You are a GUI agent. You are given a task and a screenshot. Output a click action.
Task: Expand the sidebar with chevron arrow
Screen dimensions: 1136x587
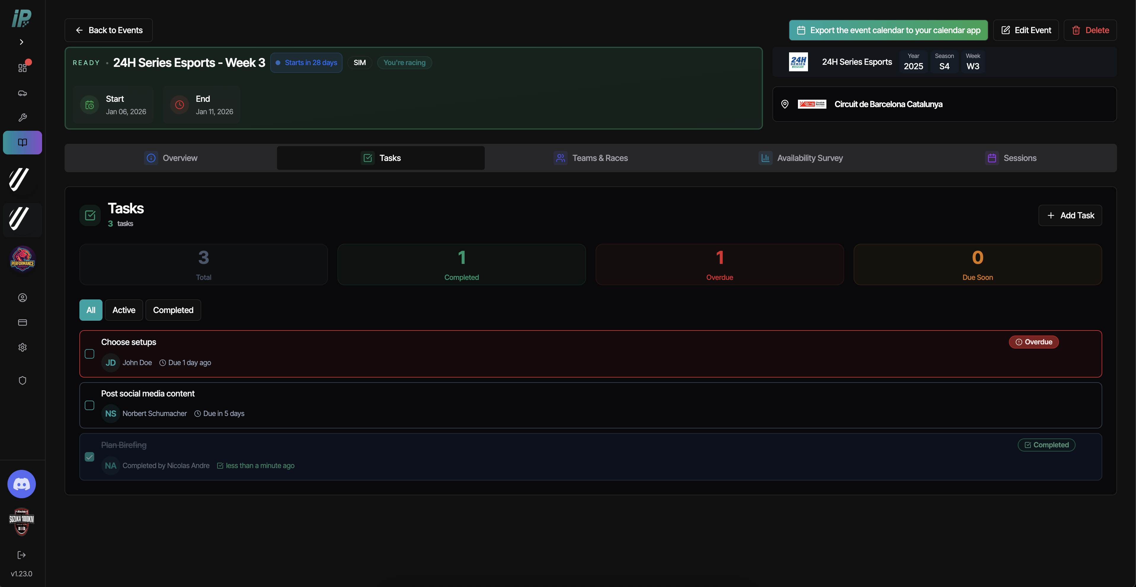[x=21, y=42]
